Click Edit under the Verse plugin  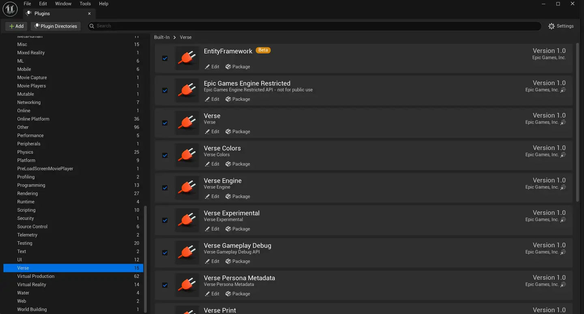[x=212, y=132]
